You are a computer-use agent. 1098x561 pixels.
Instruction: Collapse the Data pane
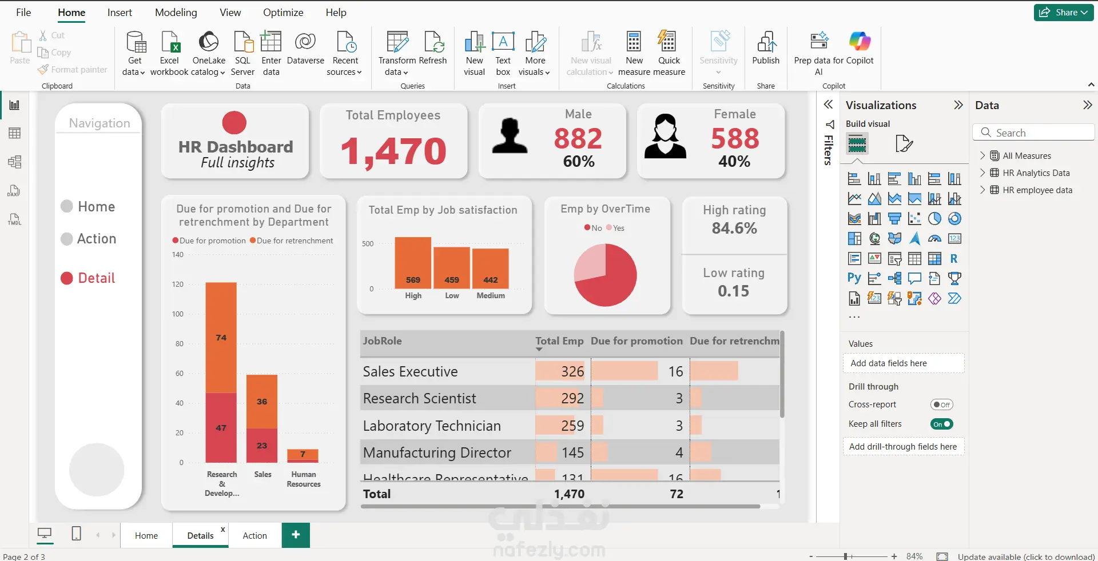[1087, 105]
